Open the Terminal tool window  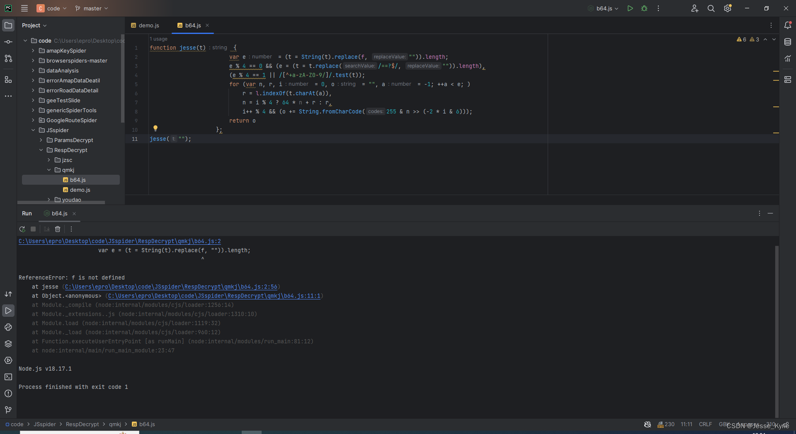pyautogui.click(x=8, y=377)
